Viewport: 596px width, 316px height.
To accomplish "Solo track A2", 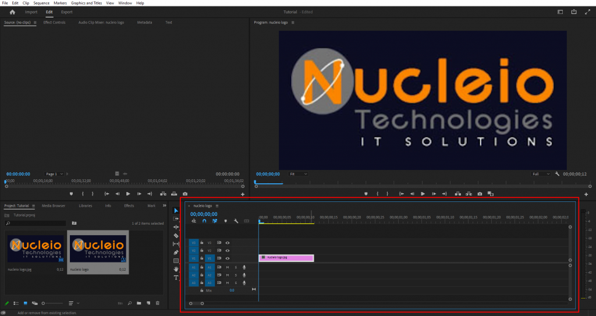I will (236, 275).
